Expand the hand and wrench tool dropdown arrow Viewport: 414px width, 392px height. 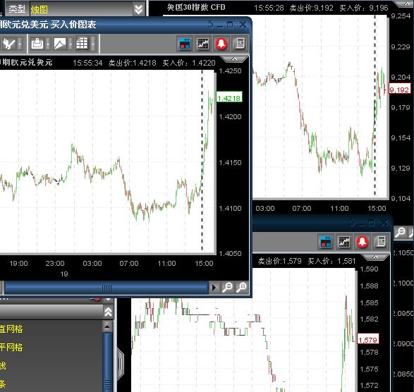(x=20, y=44)
